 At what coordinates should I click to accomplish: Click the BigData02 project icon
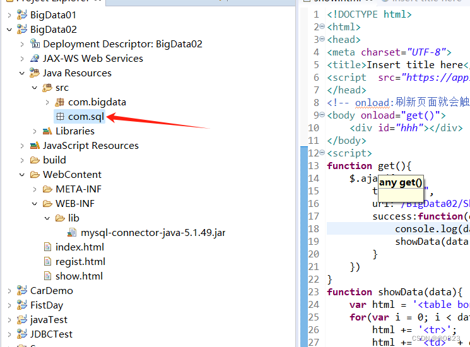[22, 29]
